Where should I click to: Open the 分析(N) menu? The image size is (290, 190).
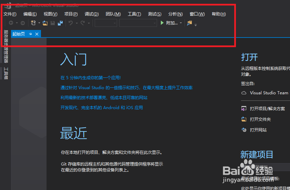(176, 14)
